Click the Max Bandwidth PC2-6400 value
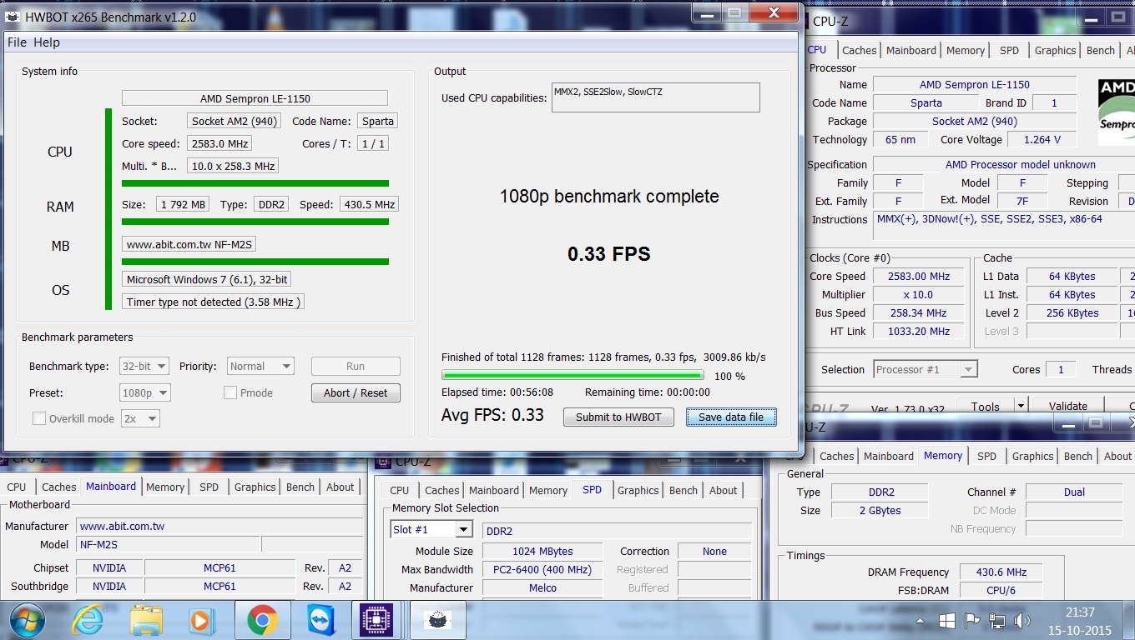The image size is (1135, 640). point(542,569)
